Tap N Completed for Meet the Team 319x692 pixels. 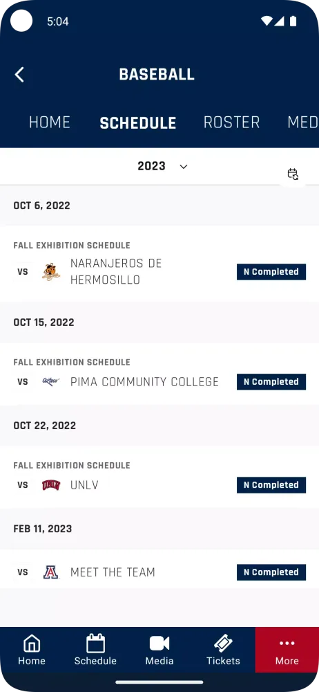pos(271,572)
